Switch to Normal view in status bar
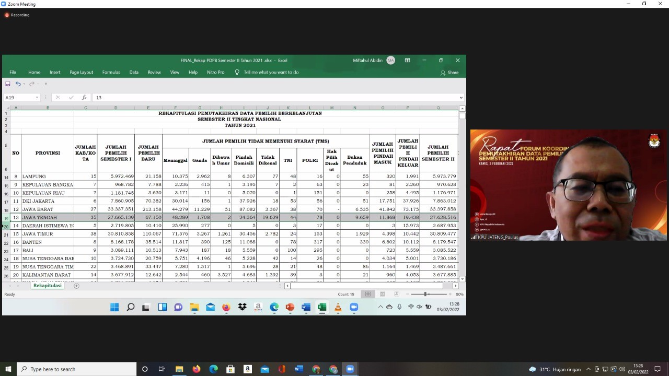The height and width of the screenshot is (376, 669). (368, 294)
